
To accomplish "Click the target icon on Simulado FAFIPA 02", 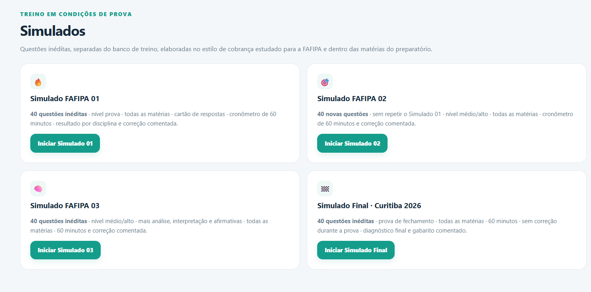I will pos(325,82).
